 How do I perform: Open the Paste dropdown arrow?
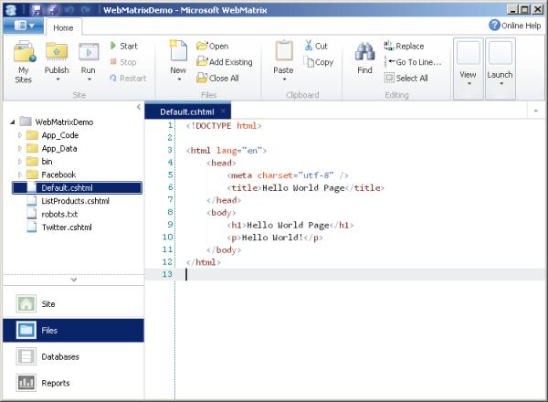click(x=284, y=79)
